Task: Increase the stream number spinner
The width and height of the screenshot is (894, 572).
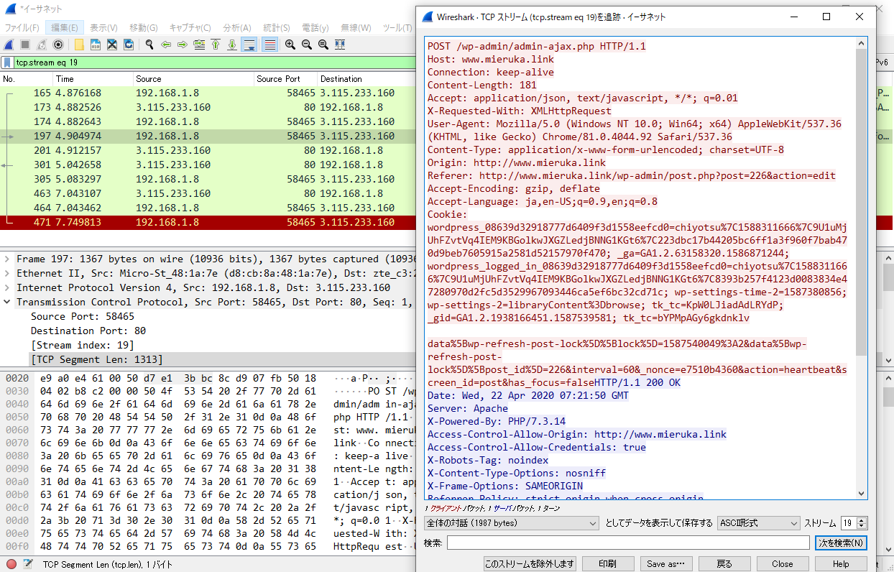Action: [862, 520]
